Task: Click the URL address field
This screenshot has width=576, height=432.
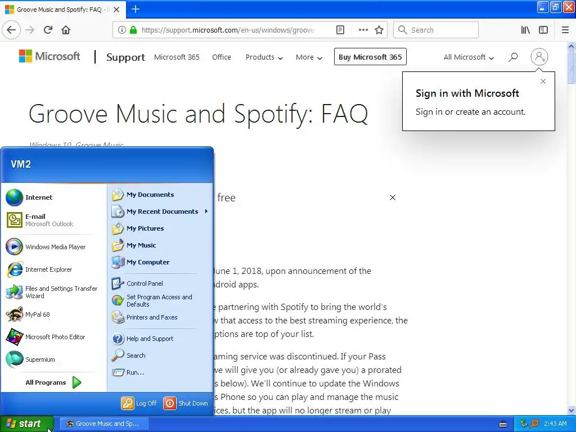Action: point(228,30)
